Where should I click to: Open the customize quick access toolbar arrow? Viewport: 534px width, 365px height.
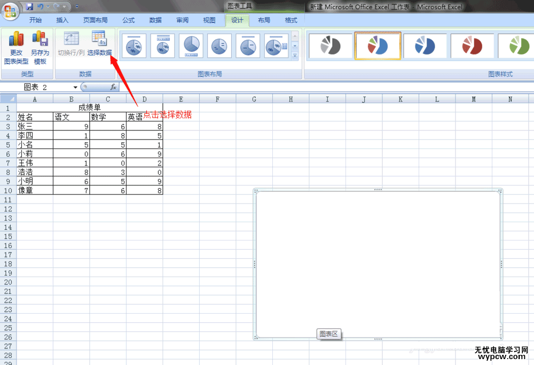pyautogui.click(x=77, y=6)
